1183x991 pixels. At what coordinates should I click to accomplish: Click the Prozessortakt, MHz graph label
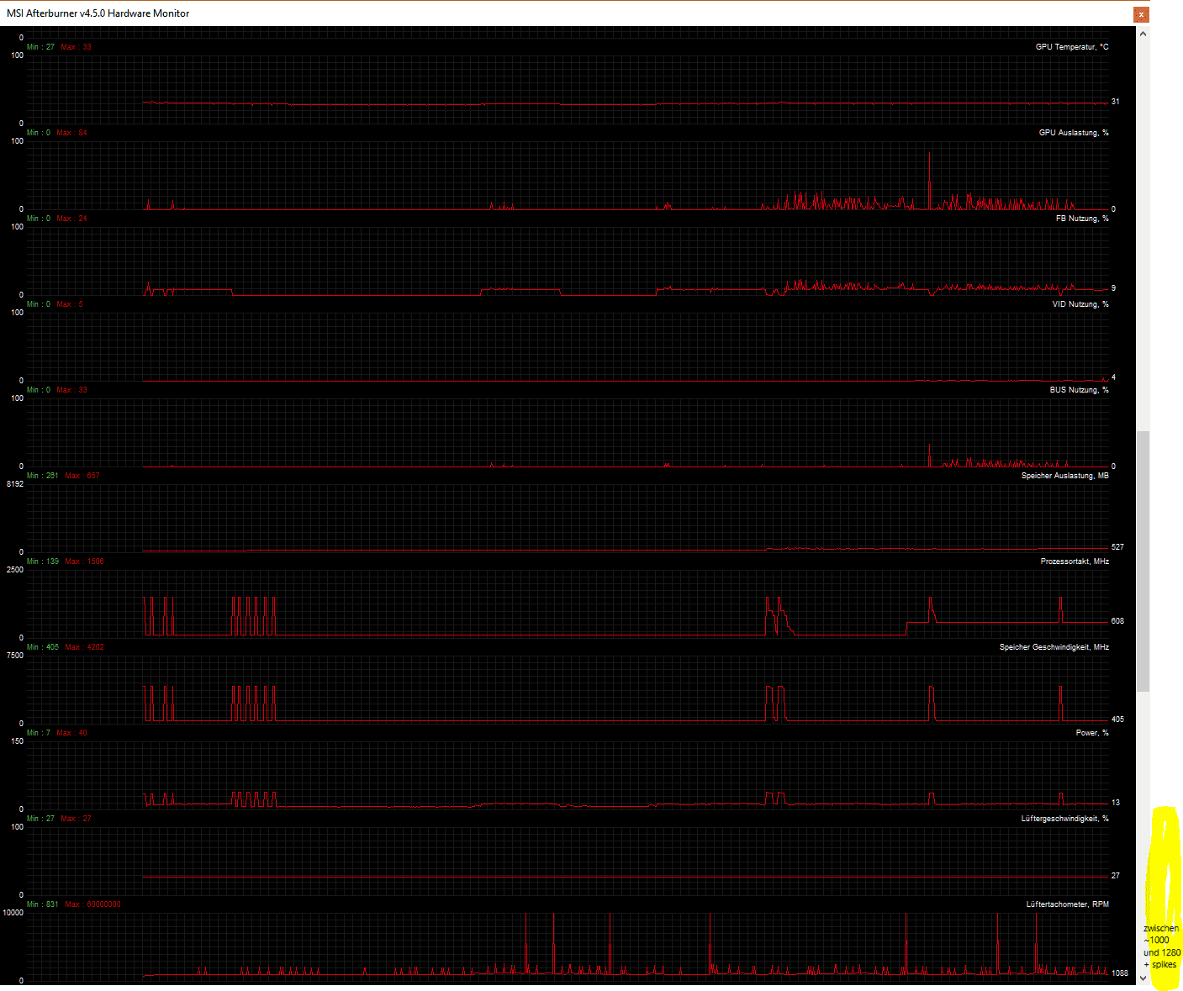click(1075, 561)
